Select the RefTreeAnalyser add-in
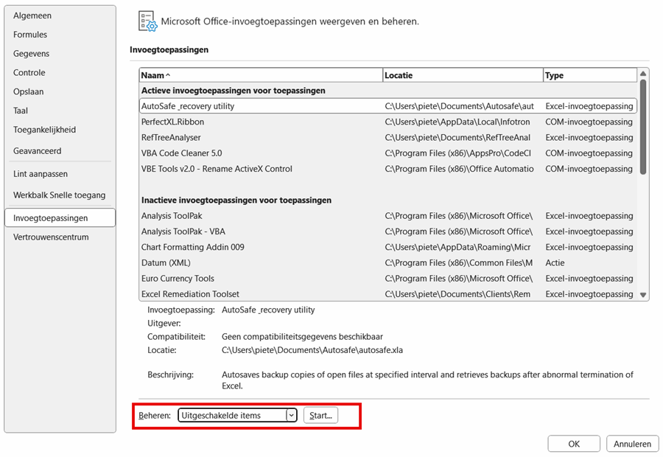Screen dimensions: 663x457 point(387,138)
